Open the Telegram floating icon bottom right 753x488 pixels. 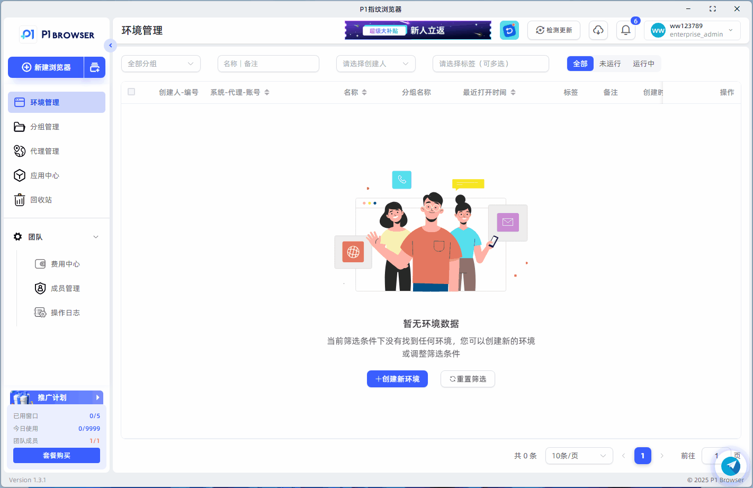coord(731,467)
